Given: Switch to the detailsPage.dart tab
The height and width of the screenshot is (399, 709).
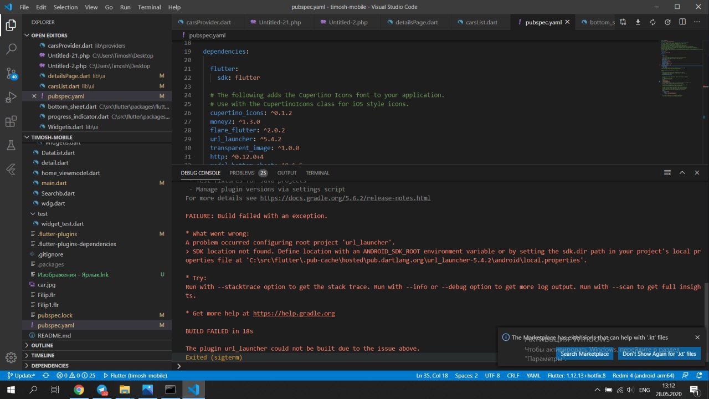Looking at the screenshot, I should pos(416,22).
